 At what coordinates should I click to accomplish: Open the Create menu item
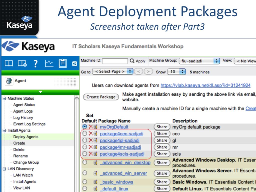tap(19, 143)
